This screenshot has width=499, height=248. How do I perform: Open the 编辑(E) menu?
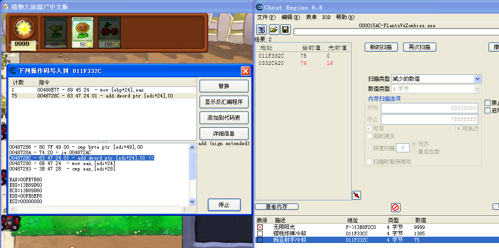tap(290, 17)
